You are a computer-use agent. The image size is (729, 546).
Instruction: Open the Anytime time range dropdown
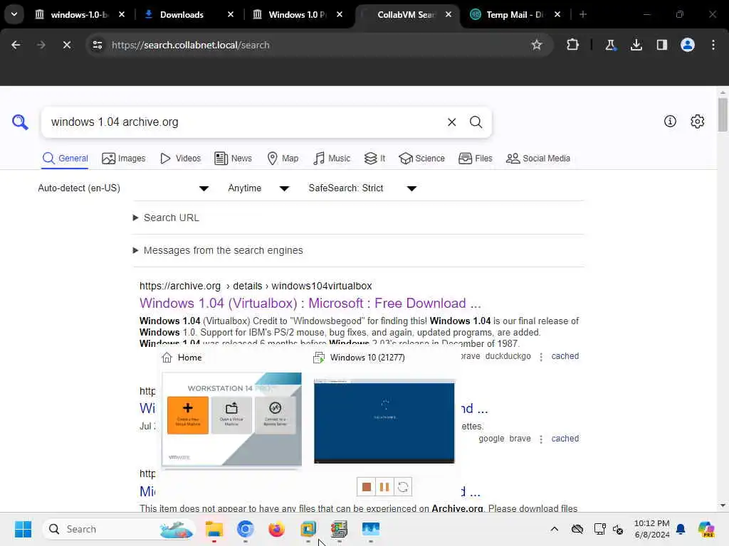point(258,188)
